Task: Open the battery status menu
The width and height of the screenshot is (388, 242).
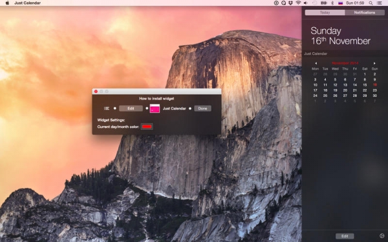Action: tap(324, 3)
